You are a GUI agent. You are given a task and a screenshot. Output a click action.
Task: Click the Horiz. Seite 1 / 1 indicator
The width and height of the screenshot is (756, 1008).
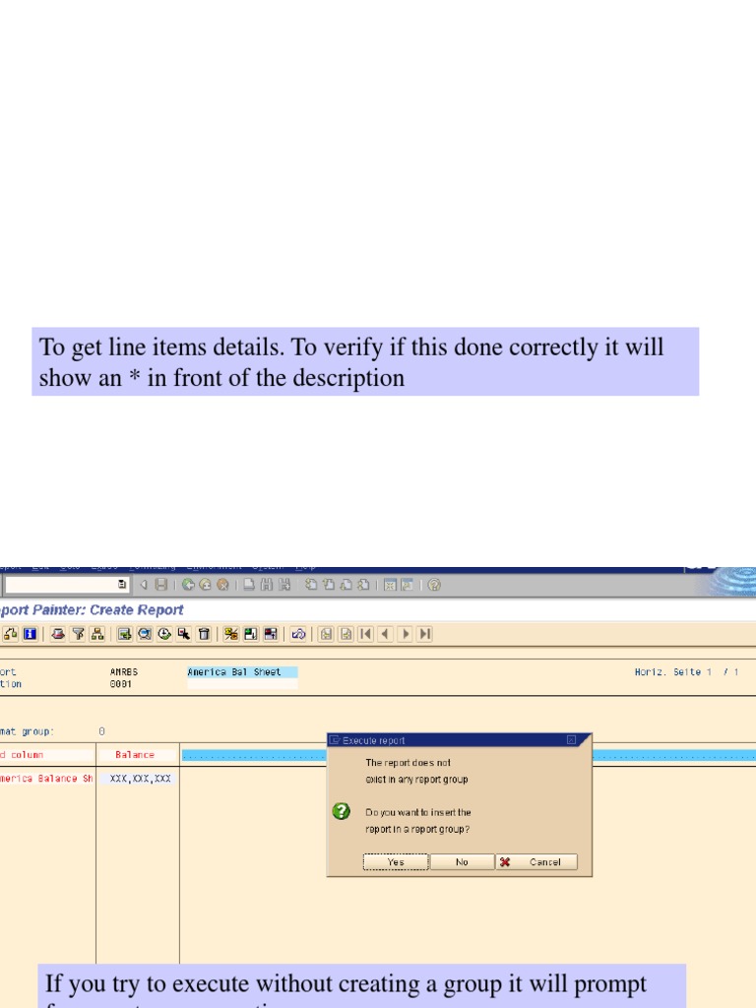pyautogui.click(x=686, y=671)
